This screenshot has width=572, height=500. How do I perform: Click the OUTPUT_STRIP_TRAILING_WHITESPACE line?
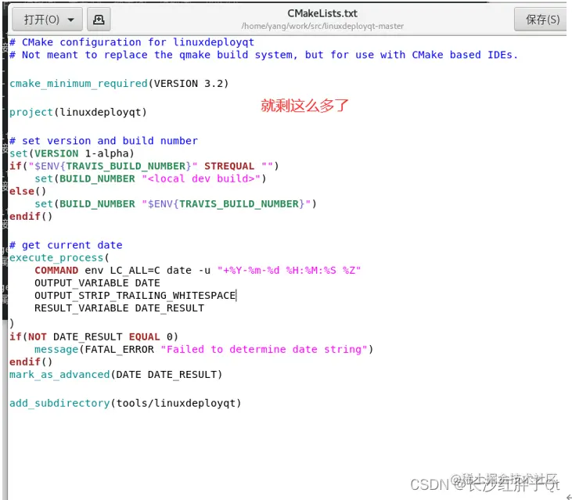[x=135, y=296]
